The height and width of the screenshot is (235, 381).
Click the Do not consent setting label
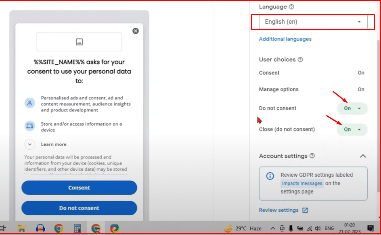click(x=278, y=108)
